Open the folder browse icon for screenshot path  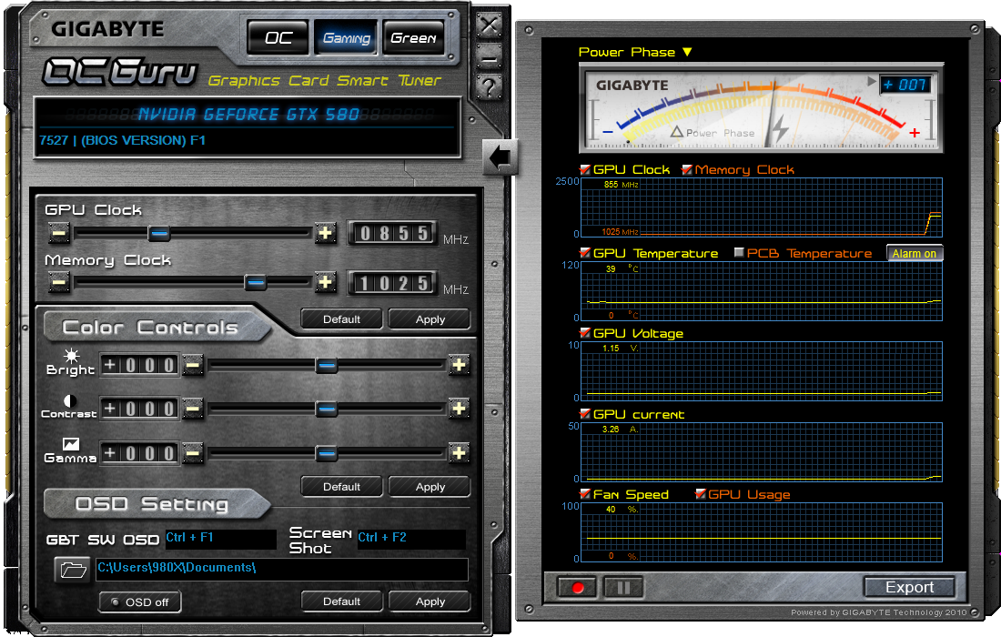click(73, 570)
